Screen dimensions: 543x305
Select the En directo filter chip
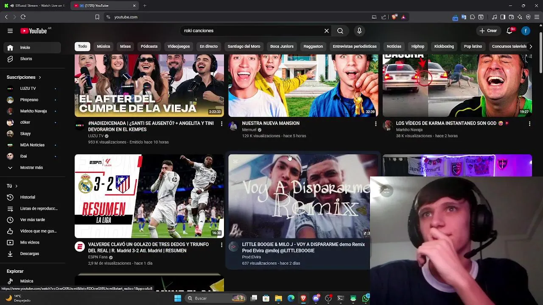[209, 46]
